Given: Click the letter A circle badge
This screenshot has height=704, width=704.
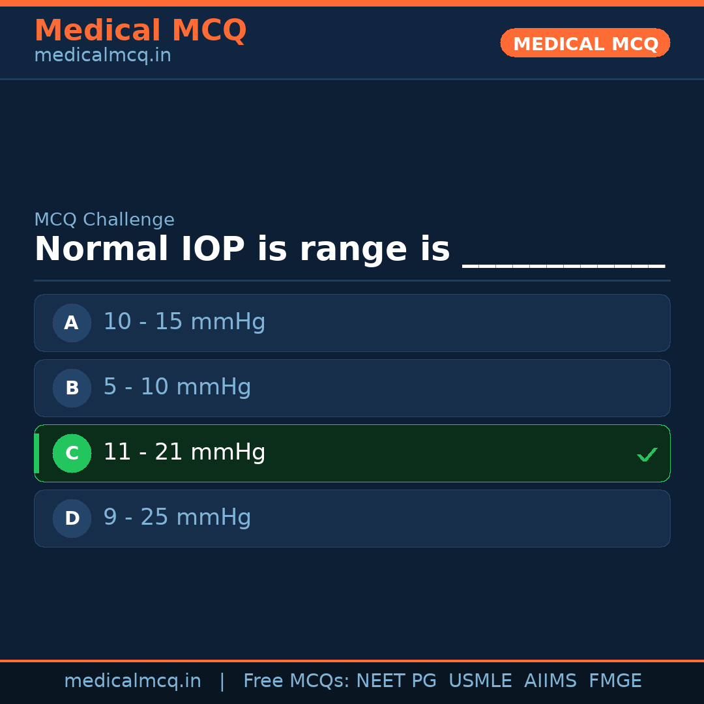Looking at the screenshot, I should coord(72,323).
